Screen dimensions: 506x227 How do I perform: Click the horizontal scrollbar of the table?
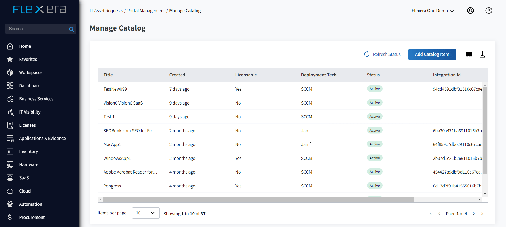coord(258,200)
